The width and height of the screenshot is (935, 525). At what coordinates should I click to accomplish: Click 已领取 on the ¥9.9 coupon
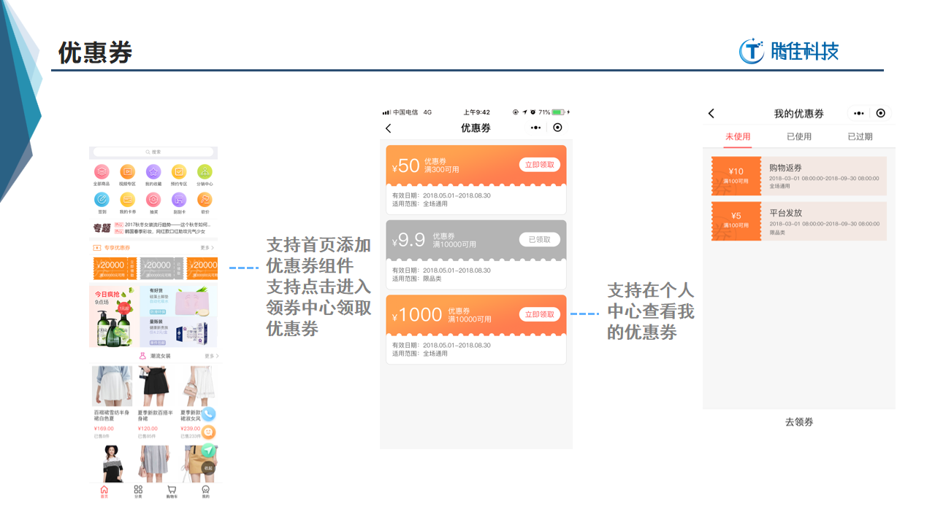540,239
